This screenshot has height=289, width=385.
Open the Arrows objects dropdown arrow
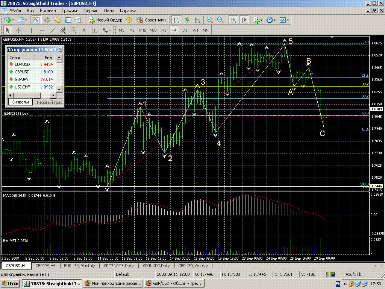110,30
